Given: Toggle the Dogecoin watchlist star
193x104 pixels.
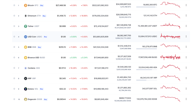Looking at the screenshot, I should point(14,99).
